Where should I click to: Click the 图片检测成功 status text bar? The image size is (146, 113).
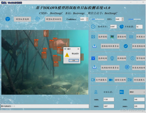coord(45,106)
